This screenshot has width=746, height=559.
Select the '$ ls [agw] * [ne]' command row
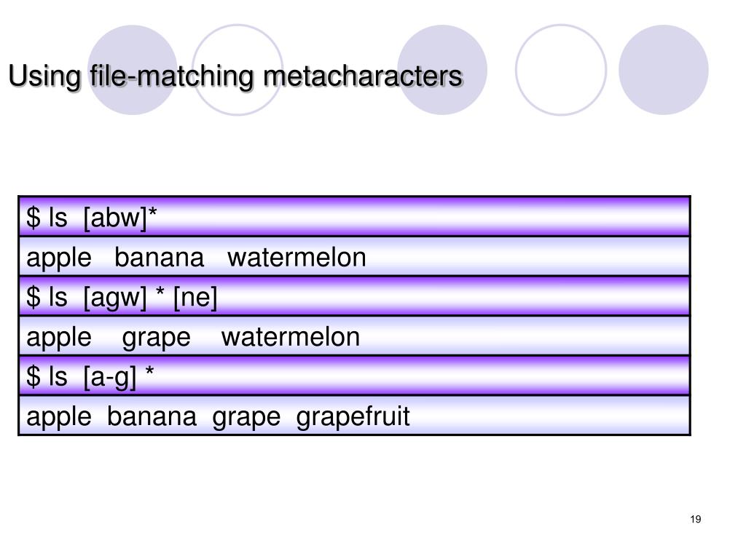355,296
